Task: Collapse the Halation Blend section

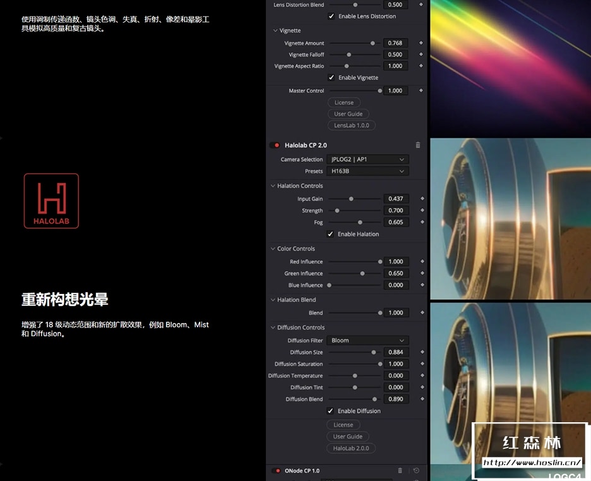Action: [273, 300]
